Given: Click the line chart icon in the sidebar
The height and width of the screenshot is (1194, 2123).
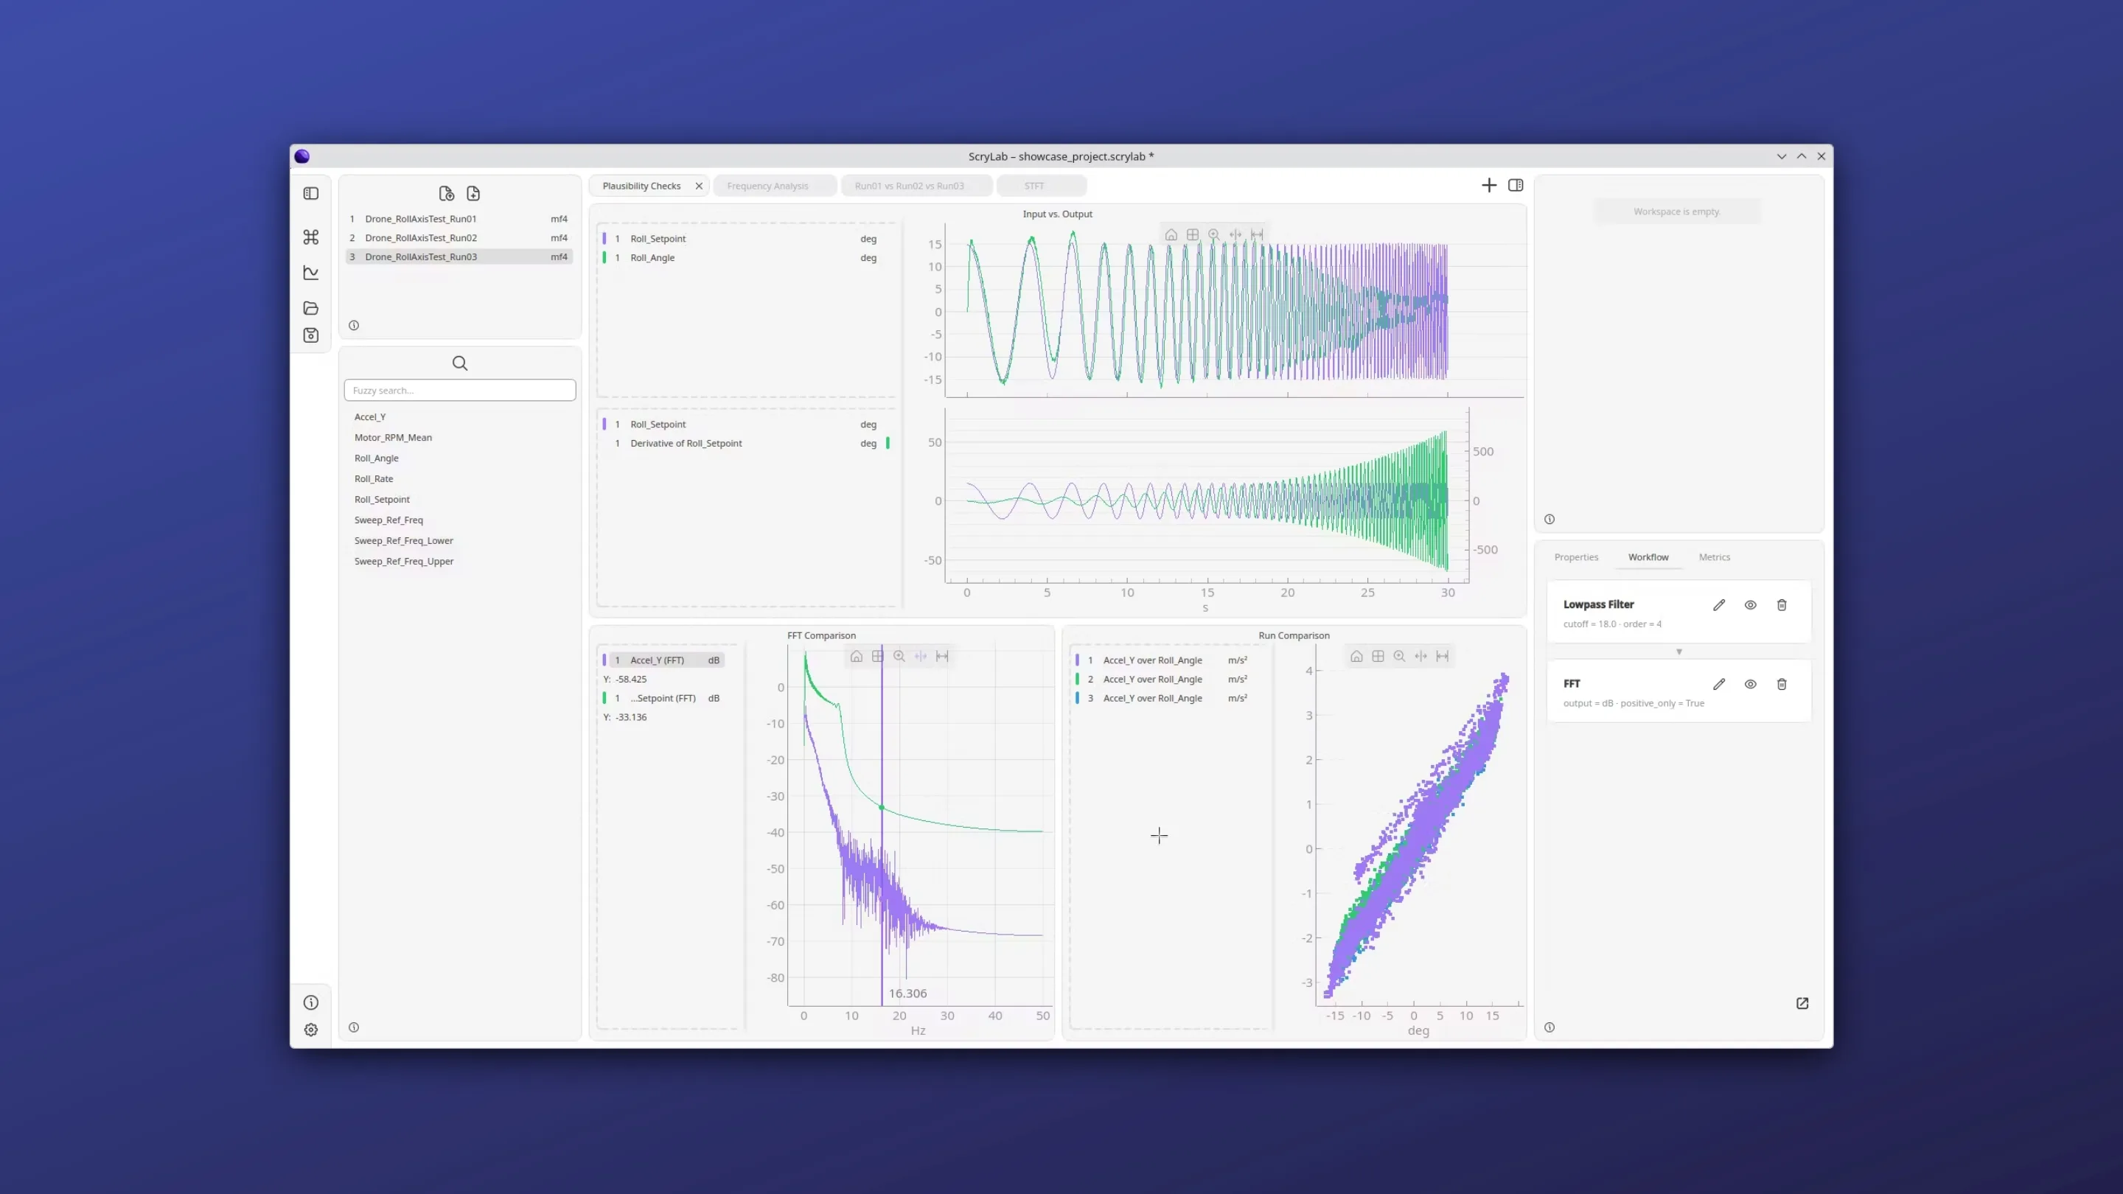Looking at the screenshot, I should click(310, 273).
